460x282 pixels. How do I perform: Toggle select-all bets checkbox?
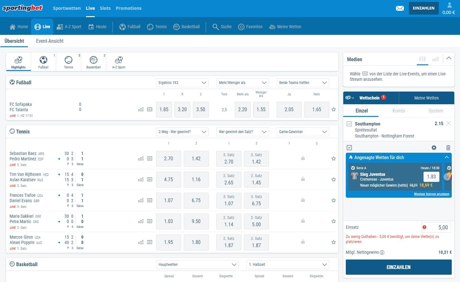[x=349, y=148]
